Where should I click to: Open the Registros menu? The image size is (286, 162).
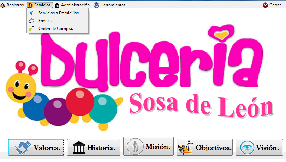tap(12, 5)
